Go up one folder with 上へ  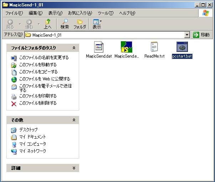48,24
